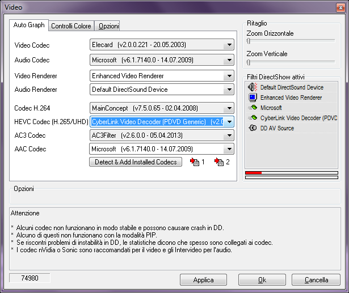Select 'Enhanced Video Renderer' in active filters list
349x293 pixels.
click(x=292, y=97)
